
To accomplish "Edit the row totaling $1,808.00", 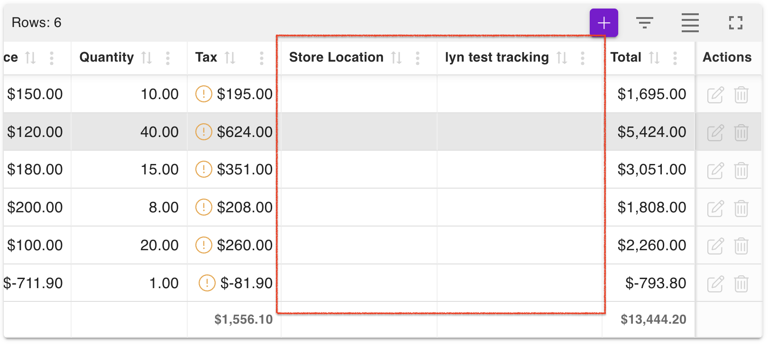I will 715,208.
